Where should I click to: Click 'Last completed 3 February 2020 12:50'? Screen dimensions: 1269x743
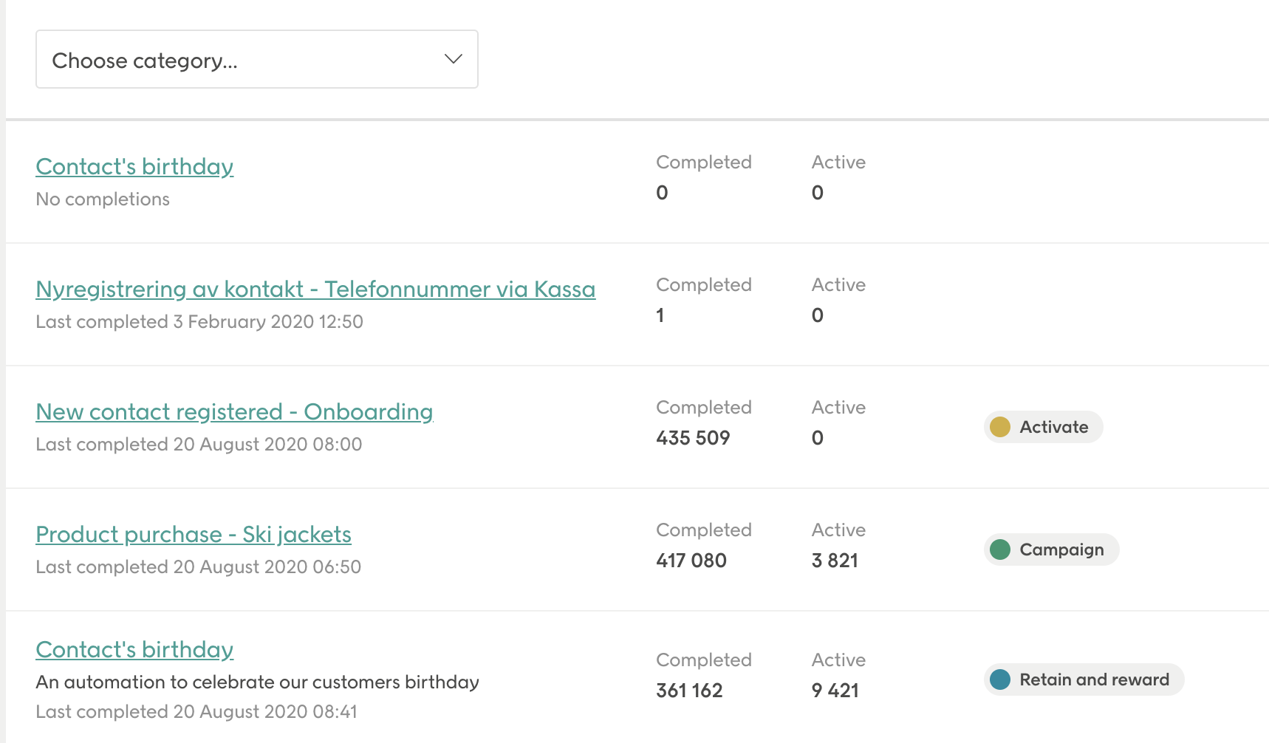pos(199,322)
